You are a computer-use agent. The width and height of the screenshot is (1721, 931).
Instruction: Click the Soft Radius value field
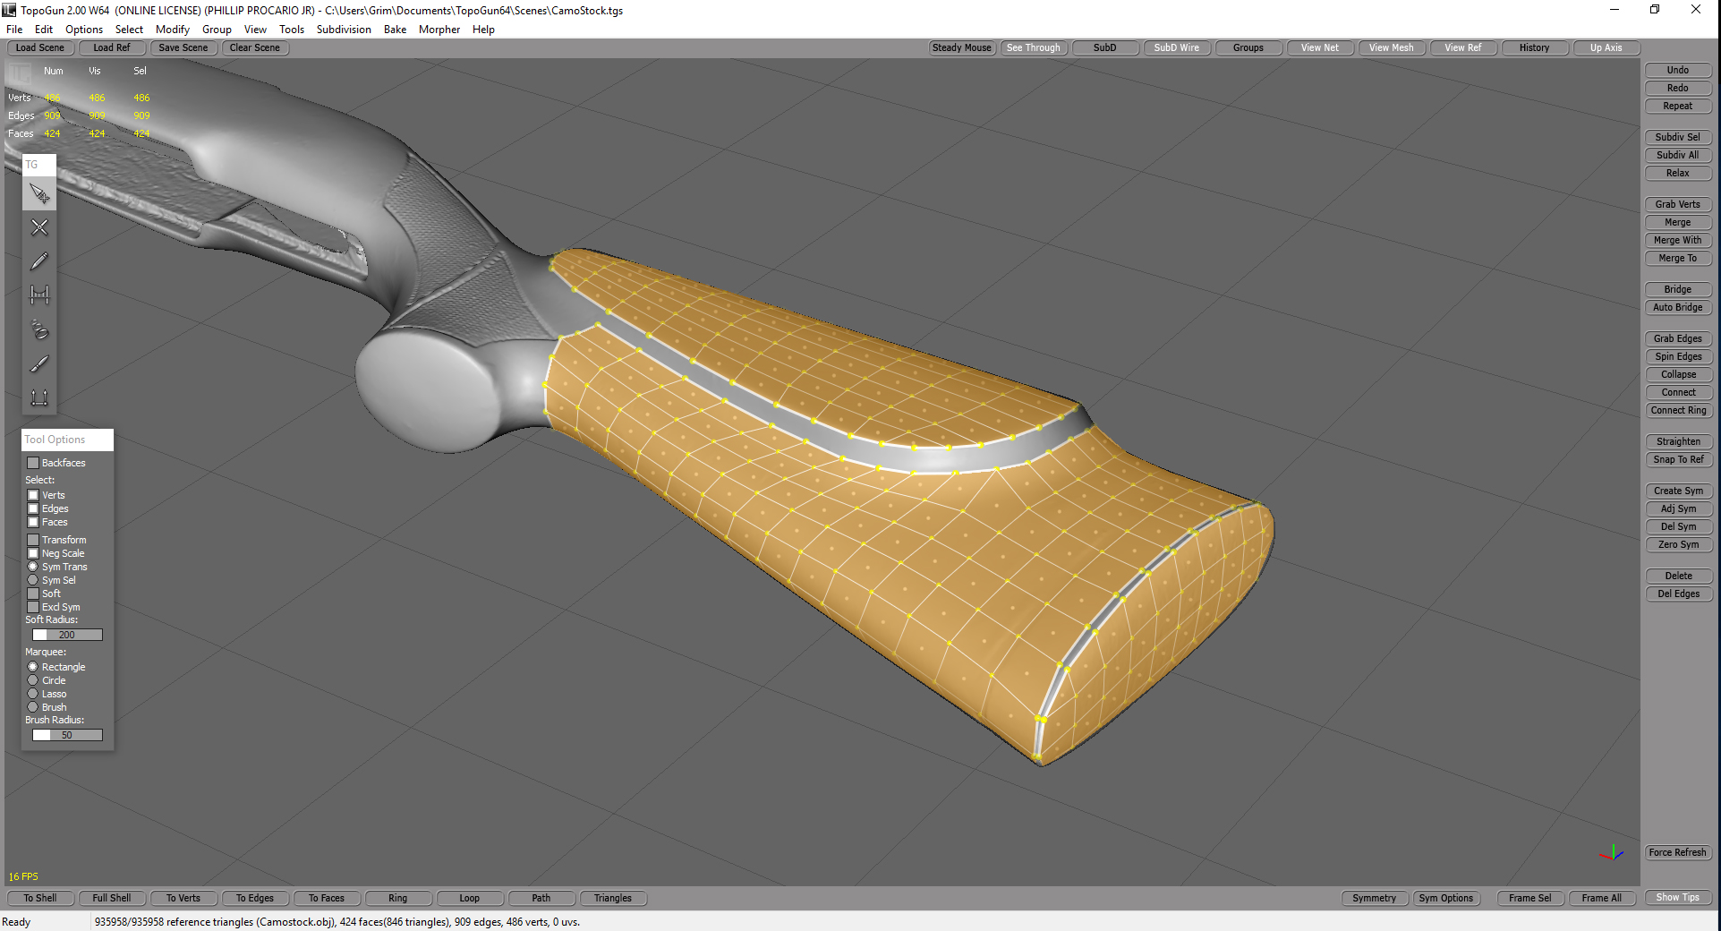click(67, 635)
